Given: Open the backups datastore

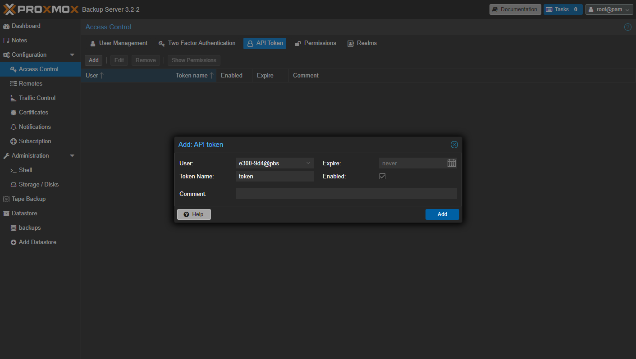Looking at the screenshot, I should [40, 228].
